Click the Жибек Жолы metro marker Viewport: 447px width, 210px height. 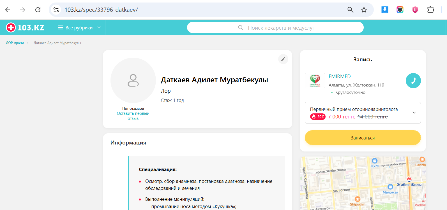pyautogui.click(x=409, y=182)
